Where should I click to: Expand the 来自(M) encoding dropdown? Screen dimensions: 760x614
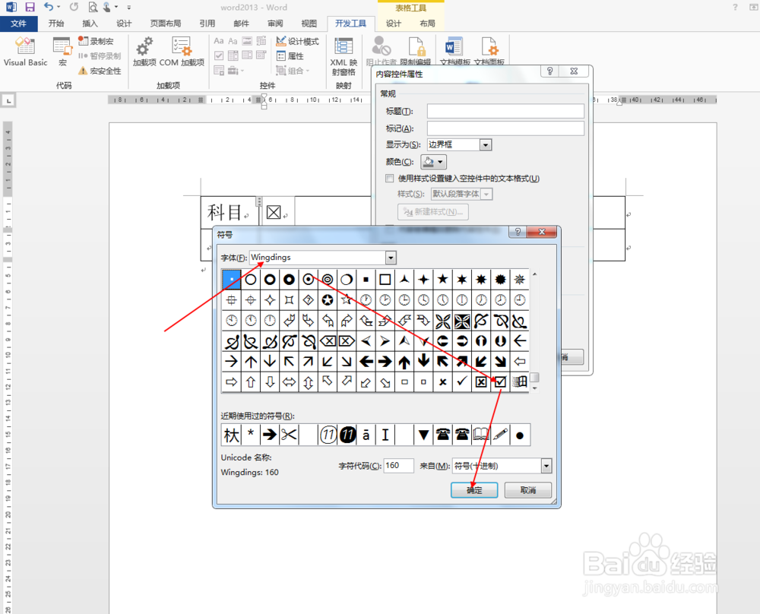pyautogui.click(x=545, y=466)
